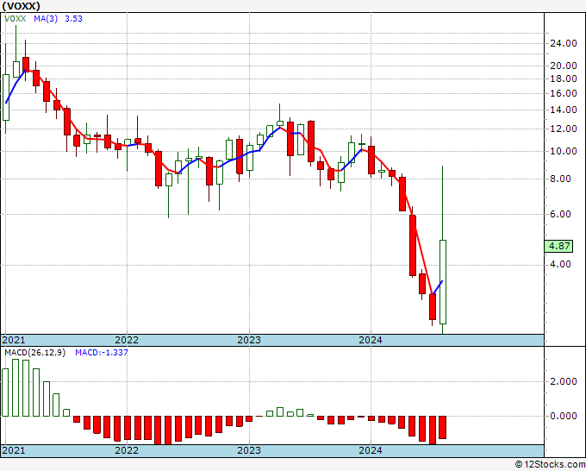The width and height of the screenshot is (586, 471).
Task: Click the 20.00 price axis label
Action: click(x=564, y=66)
